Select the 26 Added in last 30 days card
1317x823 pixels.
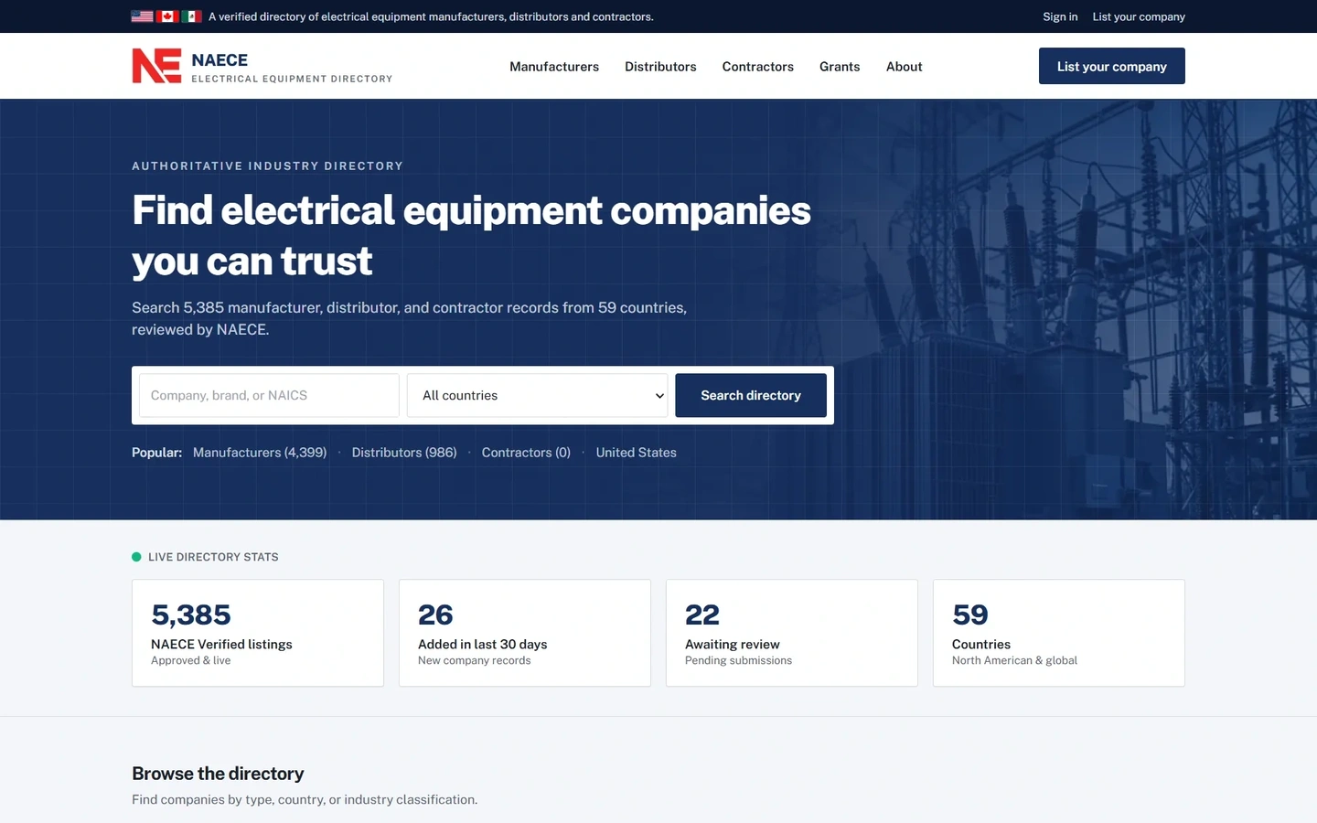click(525, 633)
